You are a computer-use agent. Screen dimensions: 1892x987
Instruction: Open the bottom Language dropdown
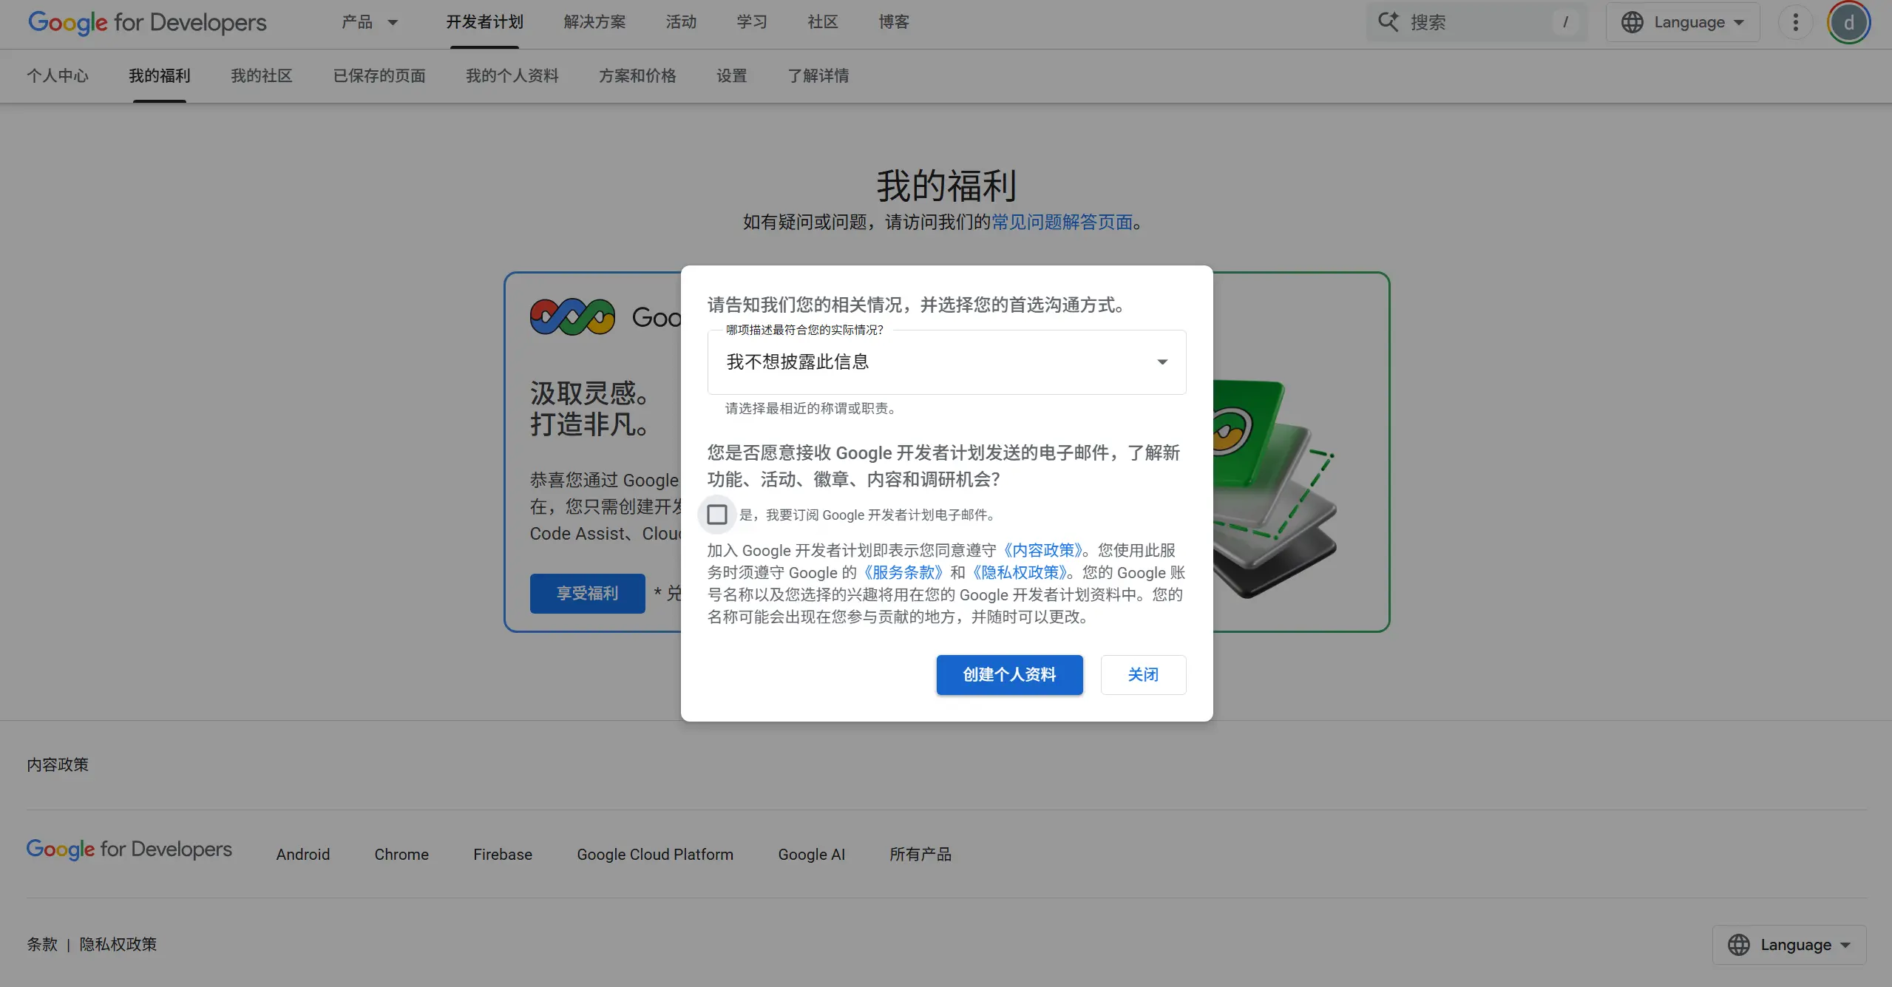(x=1789, y=944)
